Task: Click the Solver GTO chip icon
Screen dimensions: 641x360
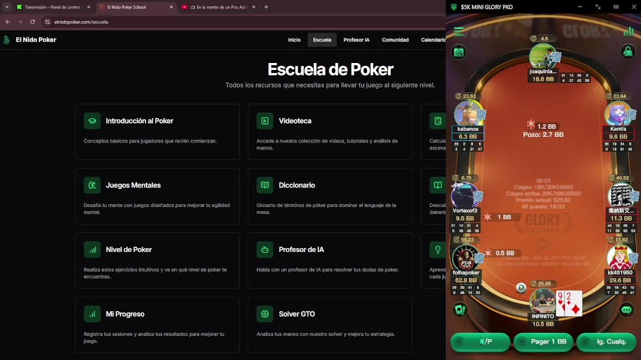Action: (265, 314)
